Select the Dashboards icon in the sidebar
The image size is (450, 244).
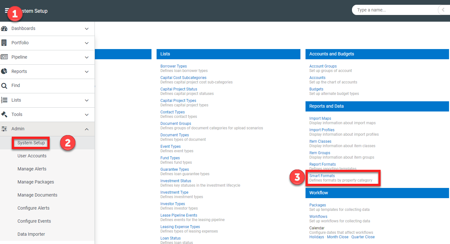coord(4,28)
